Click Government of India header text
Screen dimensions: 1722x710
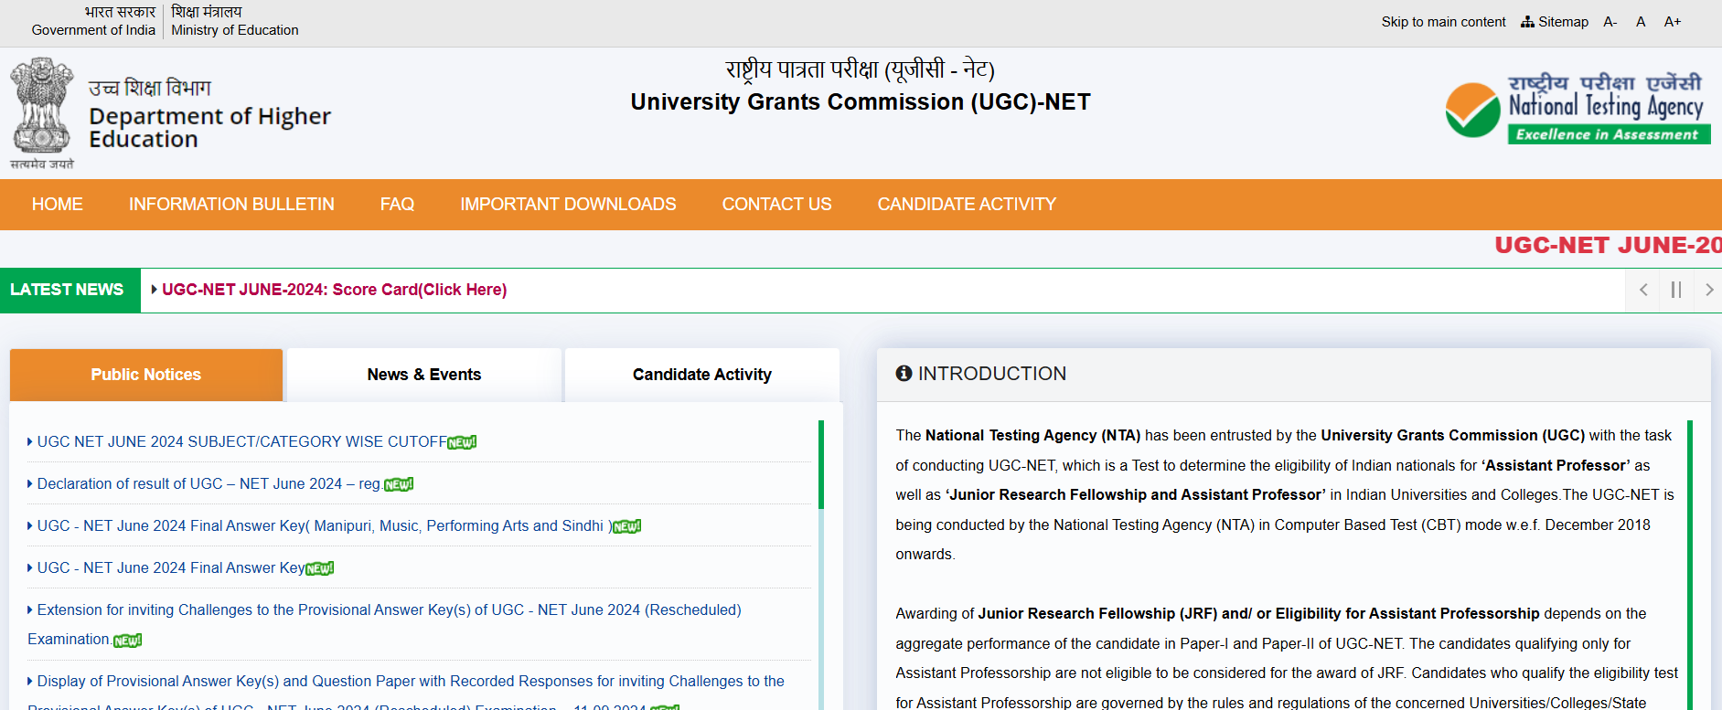[x=93, y=30]
